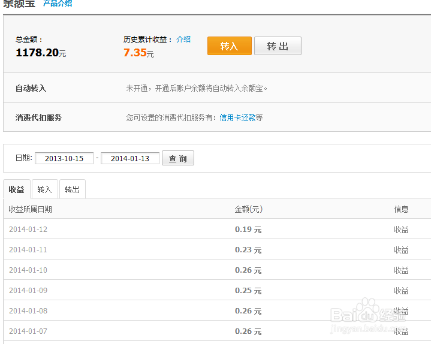This screenshot has height=344, width=431.
Task: Click the 消费代扣服务 label
Action: click(x=38, y=117)
